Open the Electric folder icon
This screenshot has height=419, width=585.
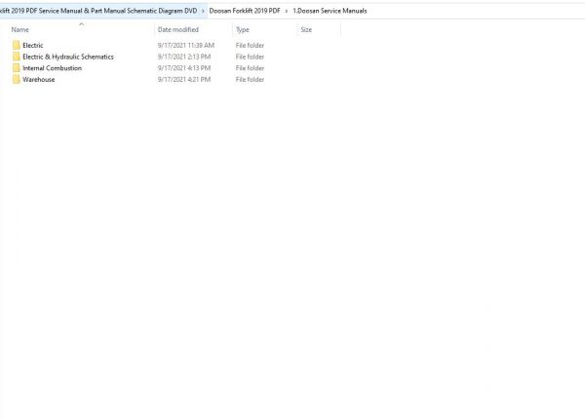[16, 45]
